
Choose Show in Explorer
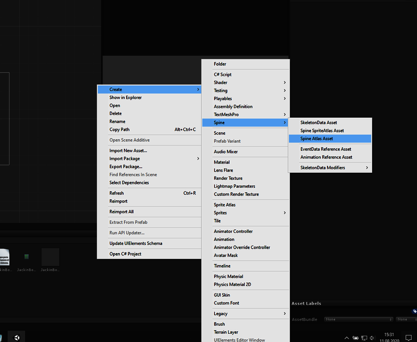pos(149,97)
